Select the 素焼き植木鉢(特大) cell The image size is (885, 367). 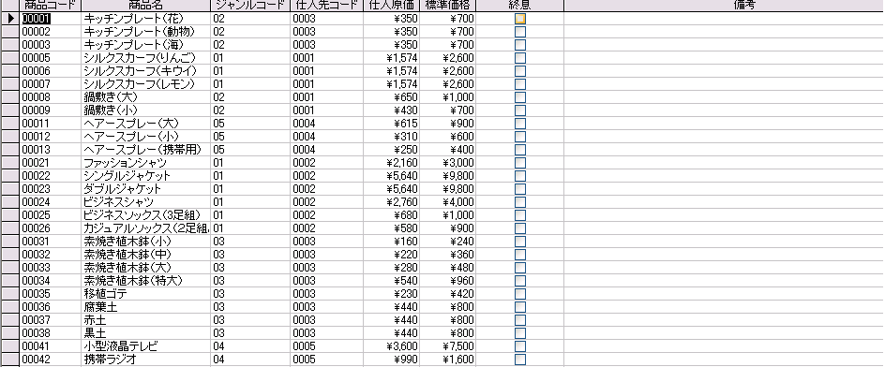[x=145, y=280]
